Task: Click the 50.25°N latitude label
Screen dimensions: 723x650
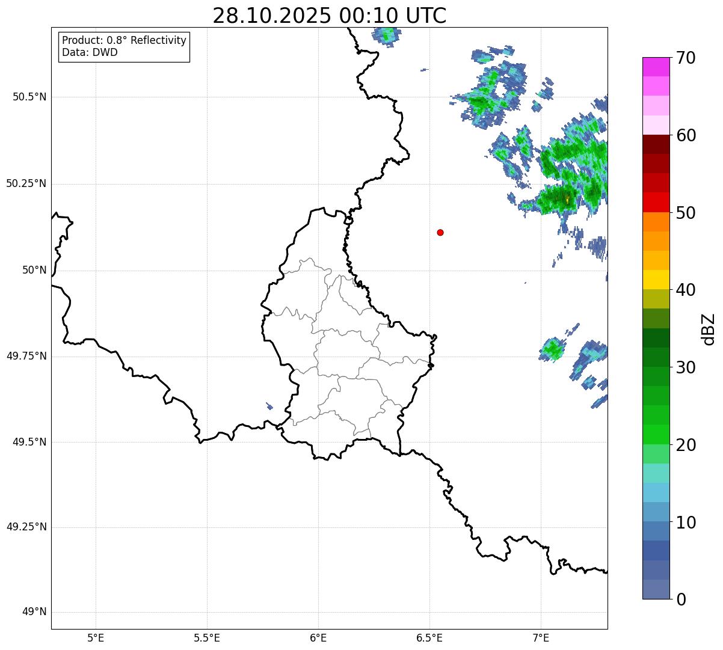Action: [26, 183]
